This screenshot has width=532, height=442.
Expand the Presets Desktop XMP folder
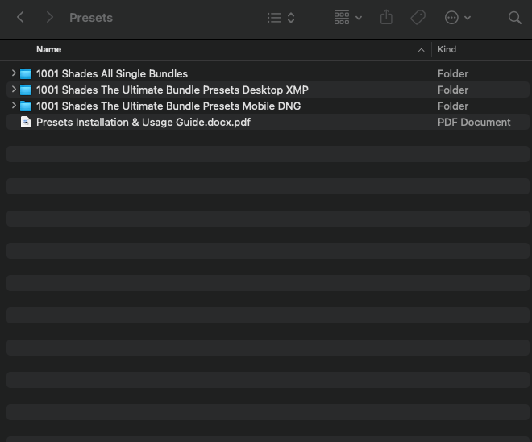[x=14, y=90]
